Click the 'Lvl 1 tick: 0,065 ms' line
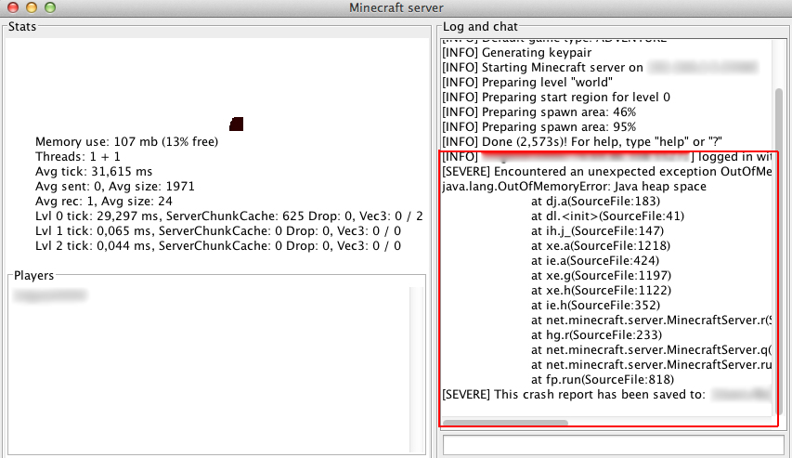792x458 pixels. (x=218, y=231)
